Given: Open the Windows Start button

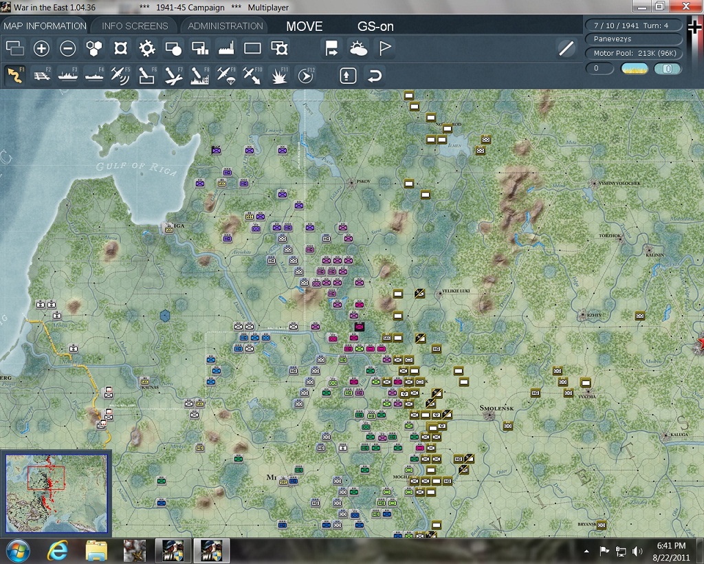Looking at the screenshot, I should click(x=17, y=550).
